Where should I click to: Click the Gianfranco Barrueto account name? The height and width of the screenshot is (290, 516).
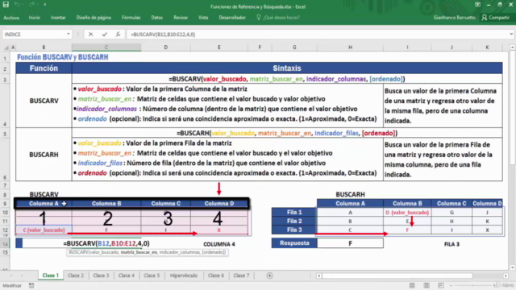454,18
